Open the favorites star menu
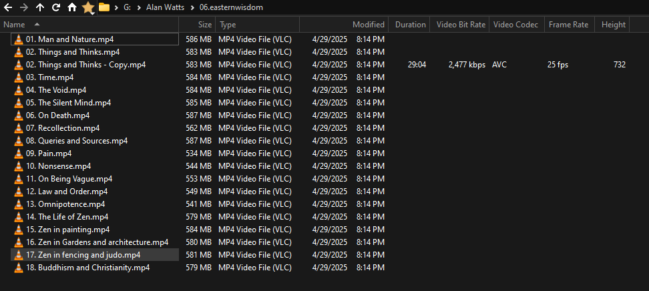Viewport: 649px width, 291px height. tap(88, 7)
